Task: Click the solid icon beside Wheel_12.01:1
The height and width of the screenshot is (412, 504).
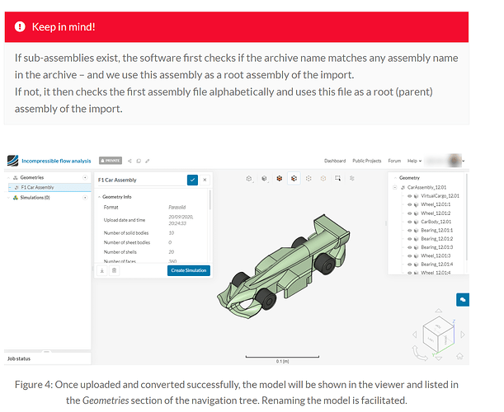Action: [417, 204]
